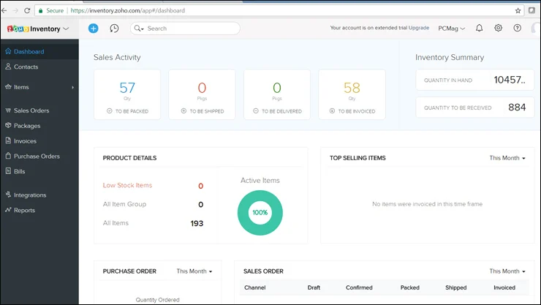Bookmark page with the star icon

[518, 11]
